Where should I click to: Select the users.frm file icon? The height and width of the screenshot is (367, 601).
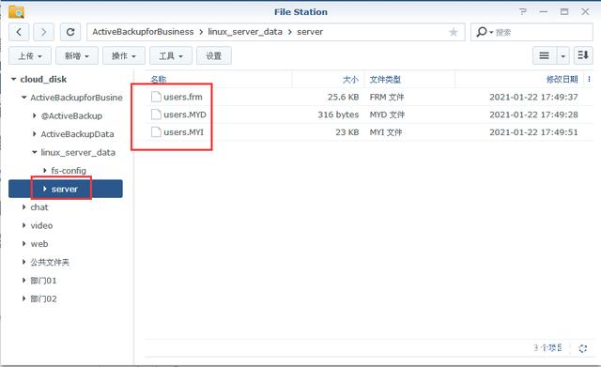click(x=156, y=97)
